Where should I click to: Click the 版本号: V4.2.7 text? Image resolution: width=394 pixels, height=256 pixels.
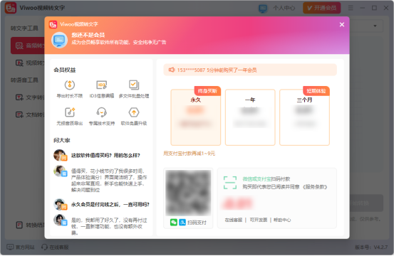pyautogui.click(x=371, y=247)
